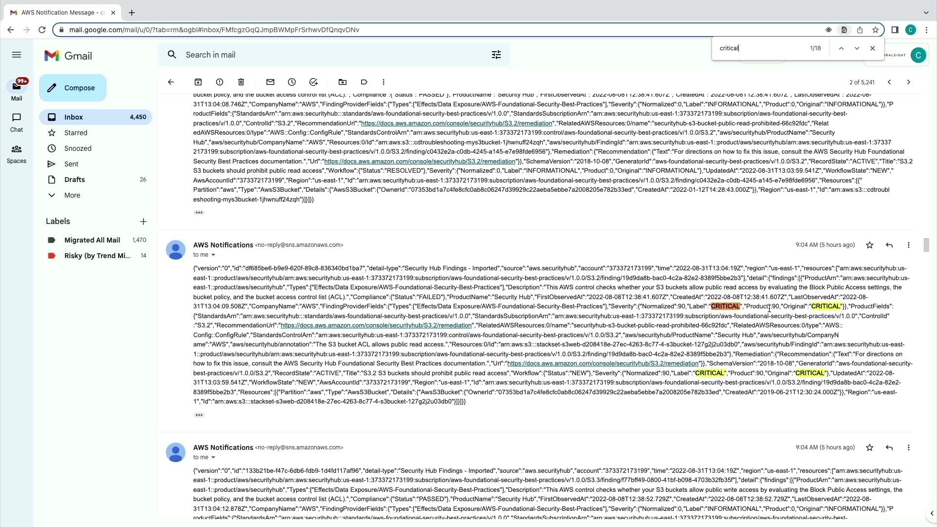Viewport: 937px width, 527px height.
Task: Open the Starred folder
Action: (x=76, y=133)
